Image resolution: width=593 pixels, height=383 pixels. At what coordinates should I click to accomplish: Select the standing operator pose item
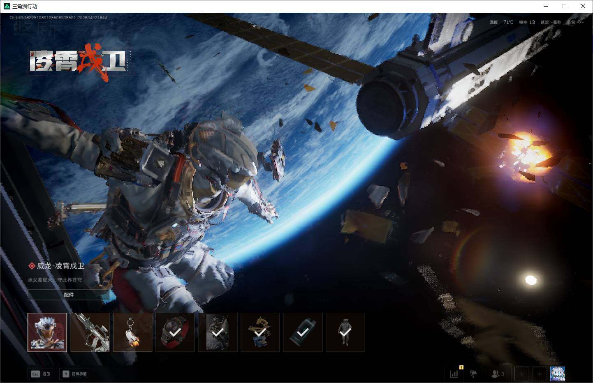pyautogui.click(x=345, y=332)
